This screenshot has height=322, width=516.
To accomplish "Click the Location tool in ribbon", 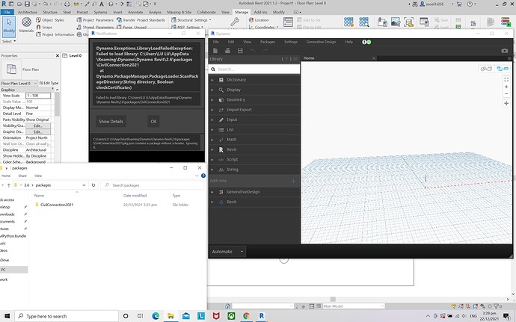I will (259, 20).
